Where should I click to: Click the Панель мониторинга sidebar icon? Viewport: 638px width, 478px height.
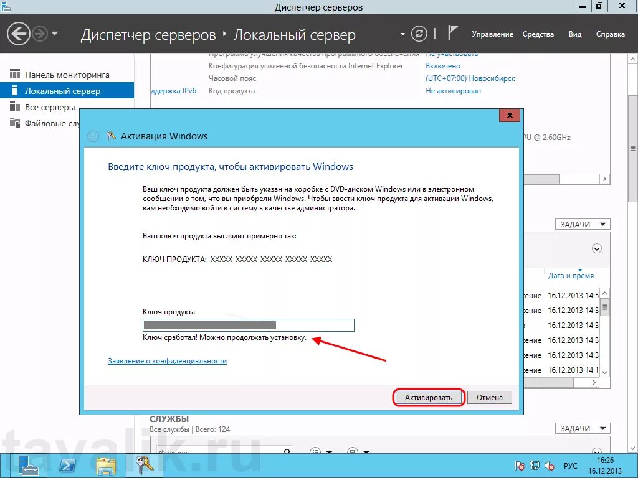pyautogui.click(x=15, y=74)
